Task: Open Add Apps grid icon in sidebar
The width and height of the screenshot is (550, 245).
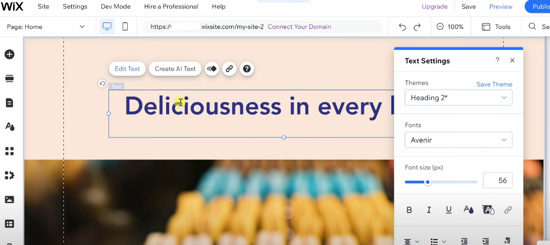Action: pos(9,151)
